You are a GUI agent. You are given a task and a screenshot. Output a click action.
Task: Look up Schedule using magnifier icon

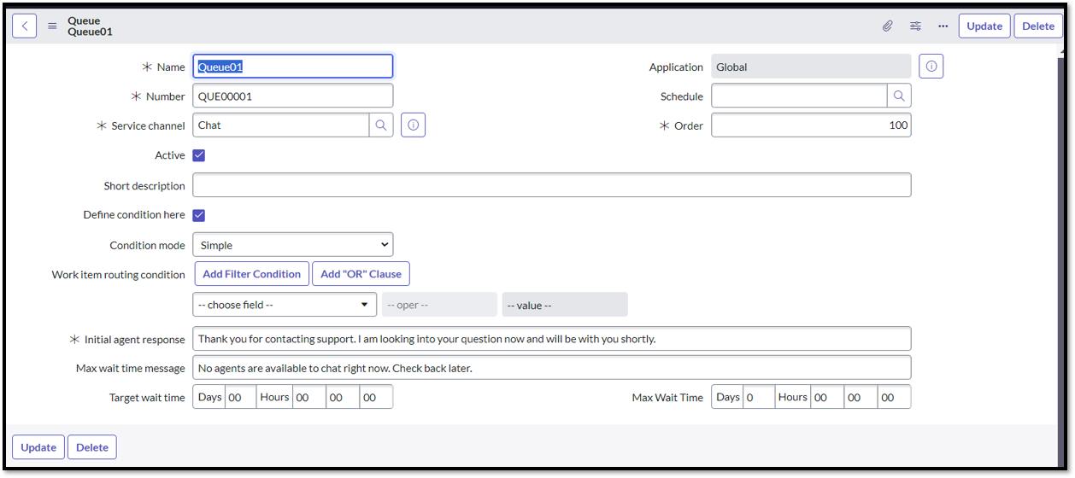click(x=899, y=96)
